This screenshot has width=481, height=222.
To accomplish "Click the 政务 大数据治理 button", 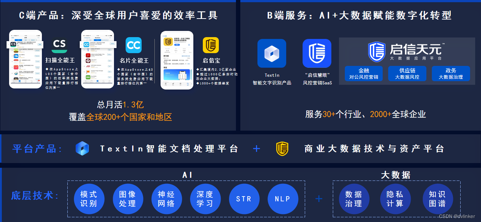I will [451, 74].
